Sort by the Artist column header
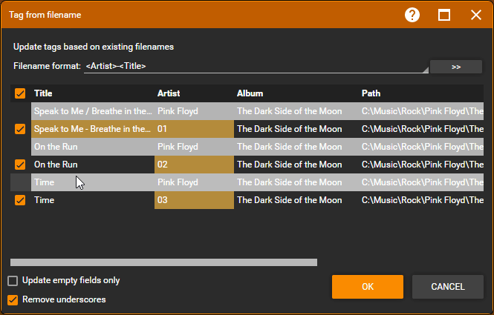This screenshot has height=315, width=494. [x=169, y=93]
